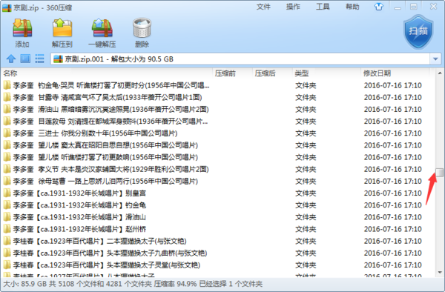Click 文件夹 type cell of 甘露寺 row
The height and width of the screenshot is (292, 445).
(x=306, y=98)
